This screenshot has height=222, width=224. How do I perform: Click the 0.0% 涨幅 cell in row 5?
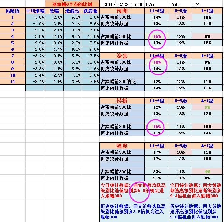coord(54,43)
